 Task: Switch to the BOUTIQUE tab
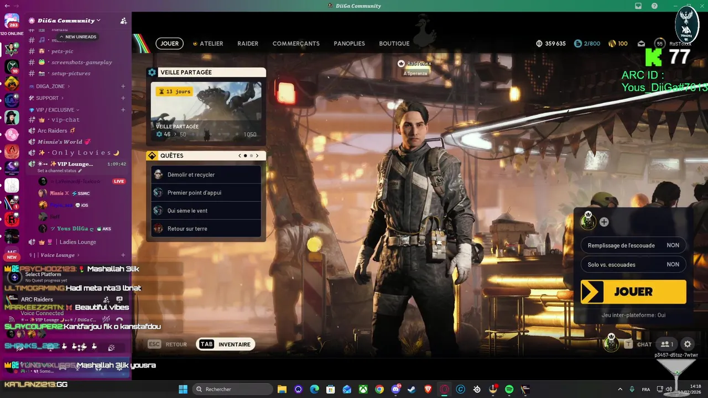tap(394, 44)
